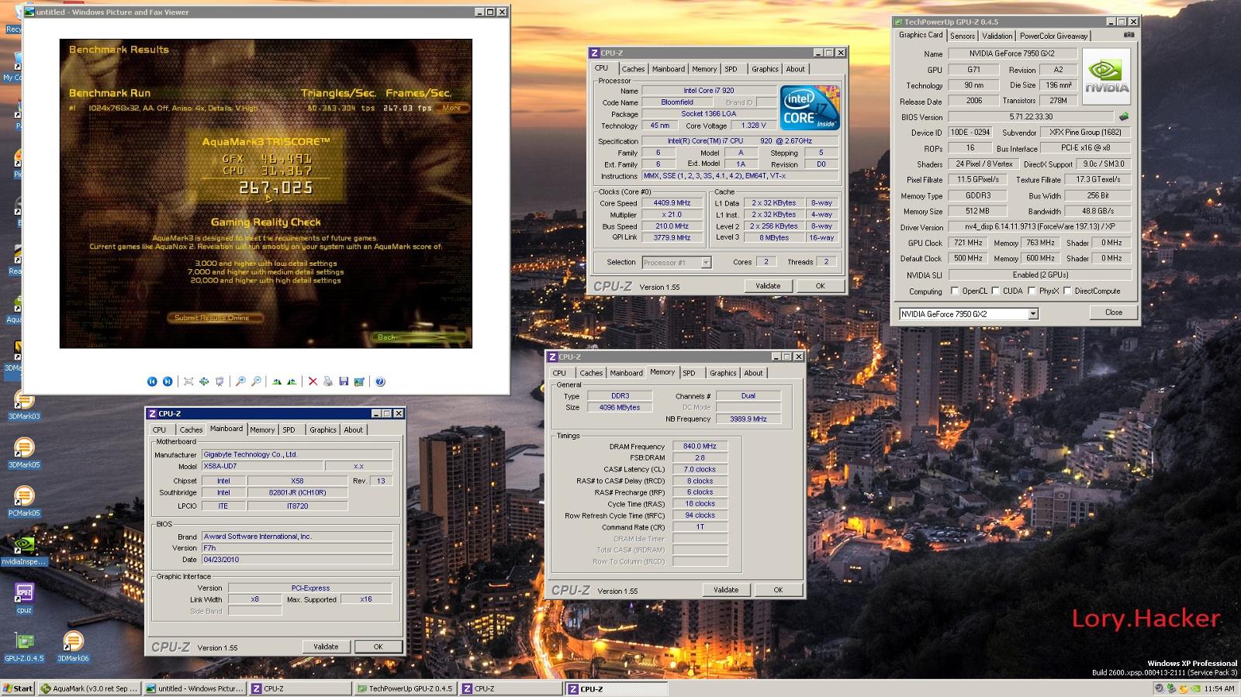Open PowerColor Giveaway tab in GPU-Z
Image resolution: width=1241 pixels, height=697 pixels.
point(1053,36)
